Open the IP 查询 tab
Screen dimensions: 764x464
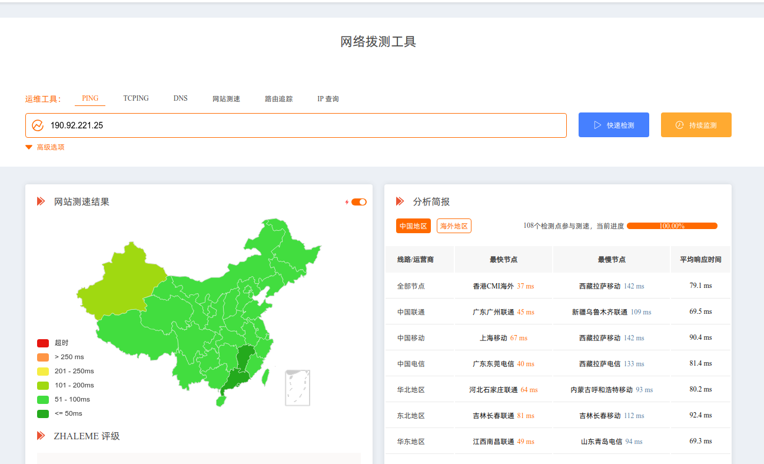tap(328, 99)
